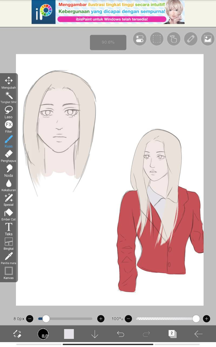Select the Mengubah transform tool
The width and height of the screenshot is (216, 347).
point(9,83)
